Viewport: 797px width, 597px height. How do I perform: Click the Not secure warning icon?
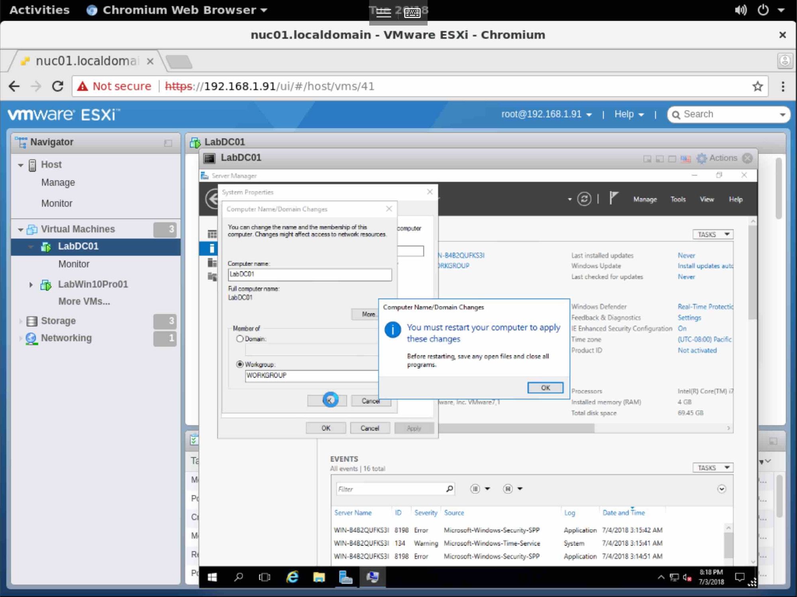(82, 86)
